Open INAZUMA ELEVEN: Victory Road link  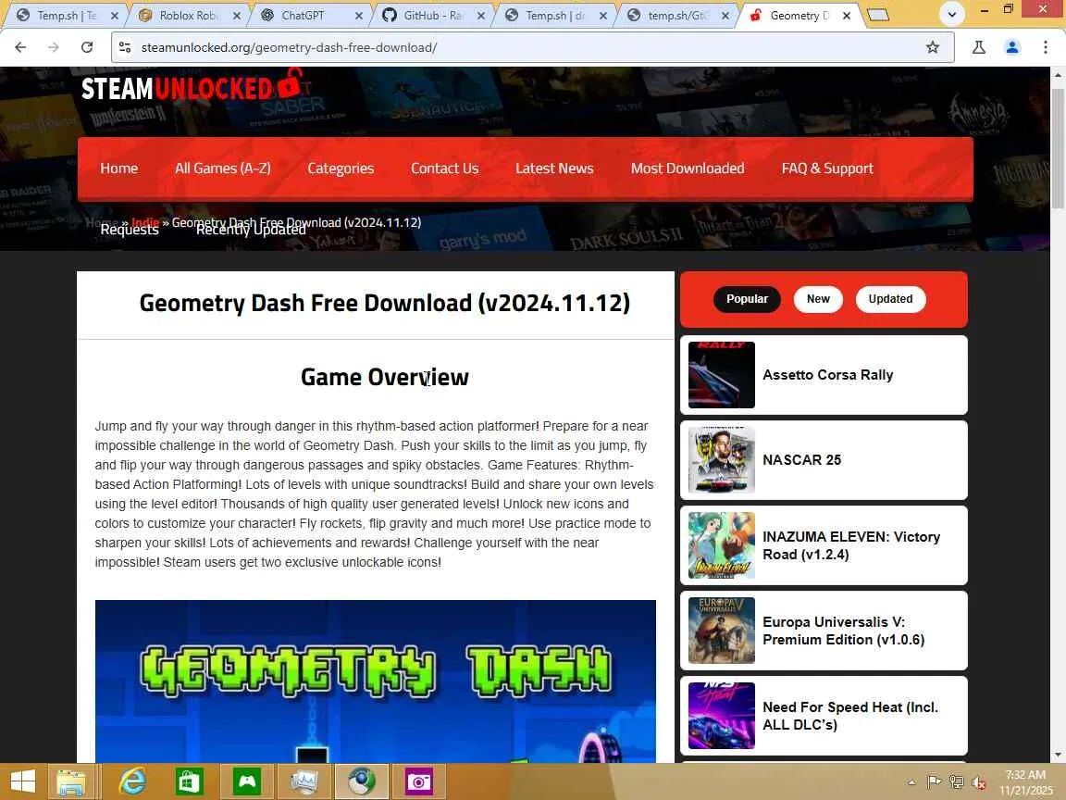[851, 545]
